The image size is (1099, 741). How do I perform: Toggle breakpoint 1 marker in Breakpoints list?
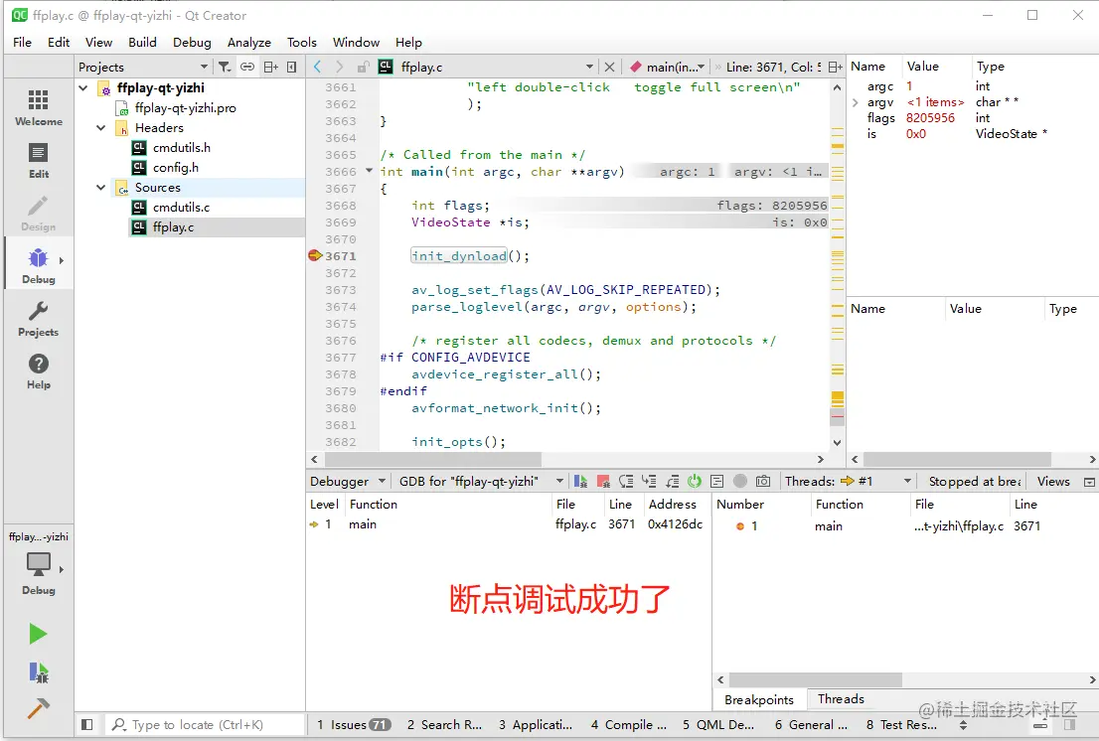[740, 526]
